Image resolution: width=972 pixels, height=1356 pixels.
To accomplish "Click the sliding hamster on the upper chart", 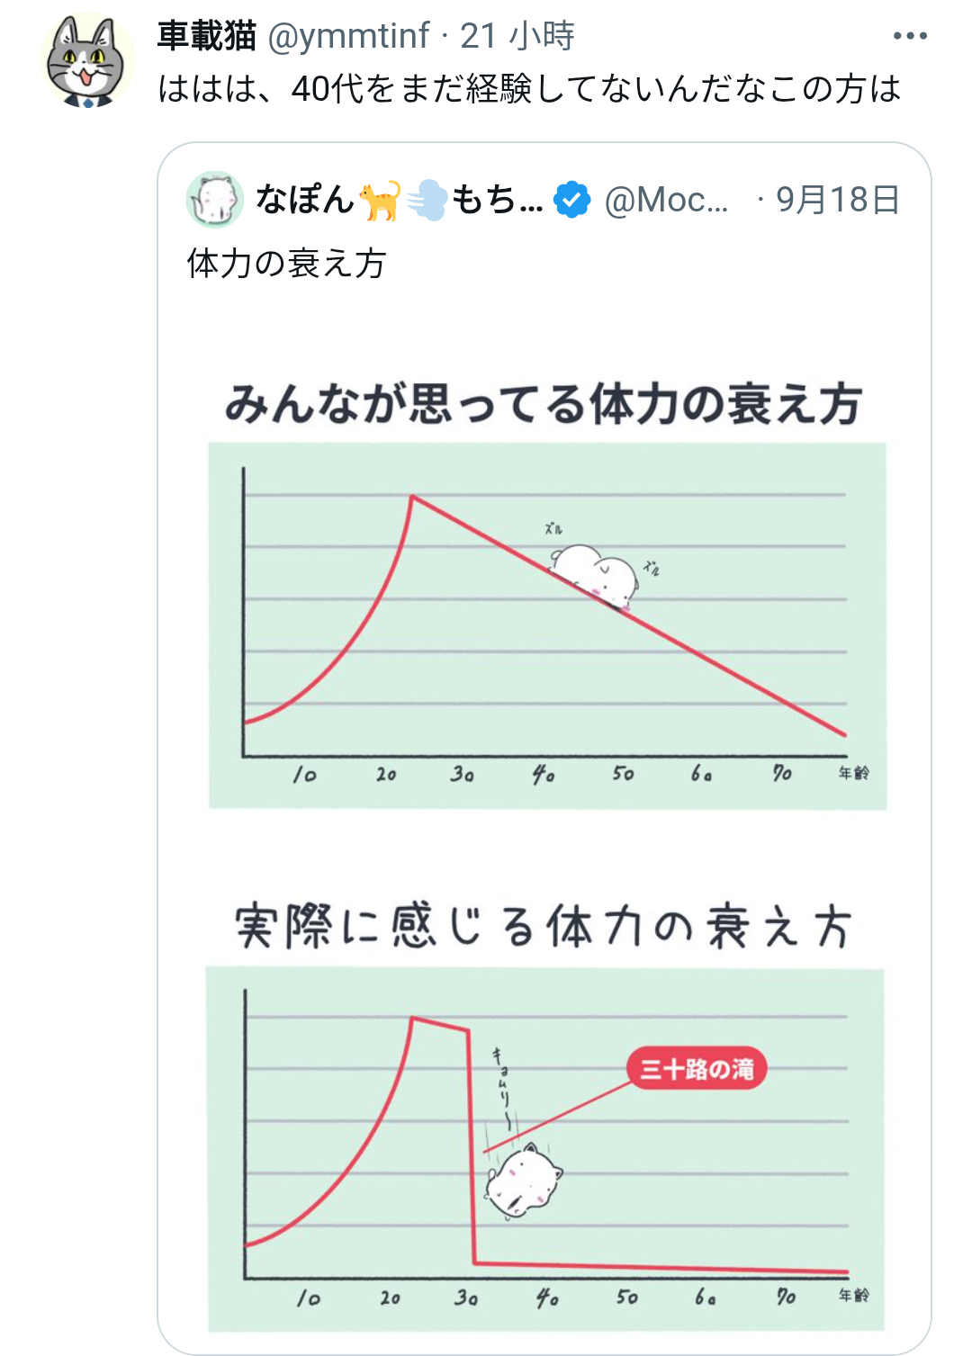I will click(596, 575).
